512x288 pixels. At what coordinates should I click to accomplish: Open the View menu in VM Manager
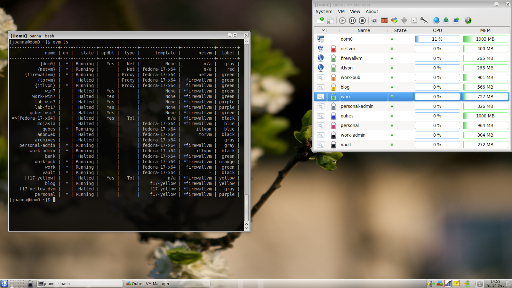pos(355,12)
